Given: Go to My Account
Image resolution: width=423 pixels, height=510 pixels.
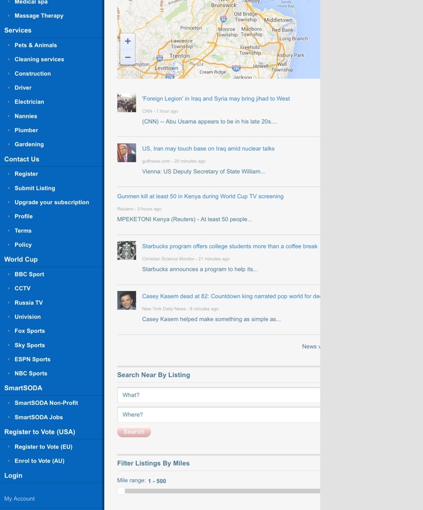Looking at the screenshot, I should pos(19,499).
